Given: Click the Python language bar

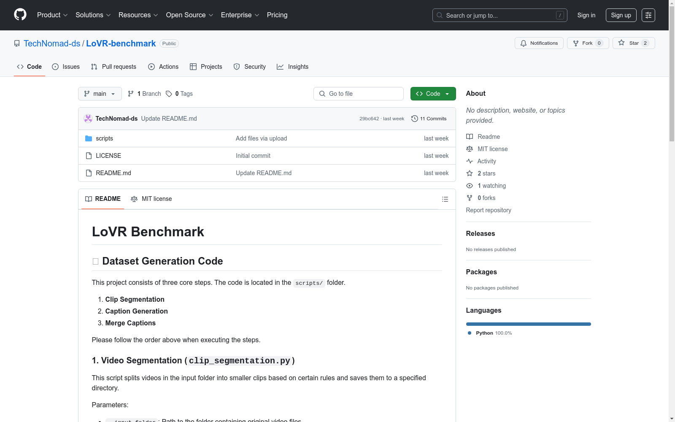Looking at the screenshot, I should (529, 324).
